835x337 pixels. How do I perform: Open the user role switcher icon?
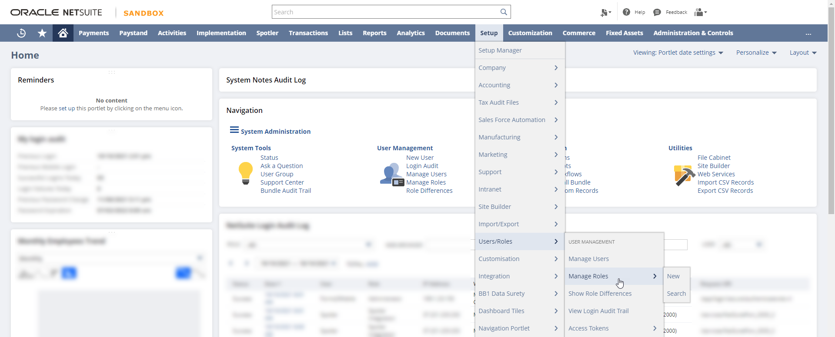point(701,12)
